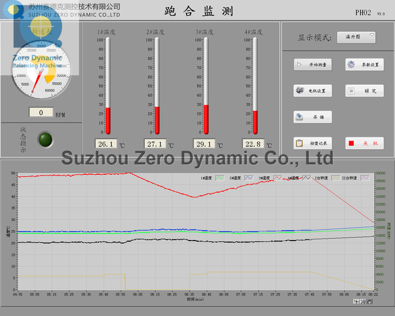Toggle the 2#温度 blue legend line swatch

(x=249, y=178)
